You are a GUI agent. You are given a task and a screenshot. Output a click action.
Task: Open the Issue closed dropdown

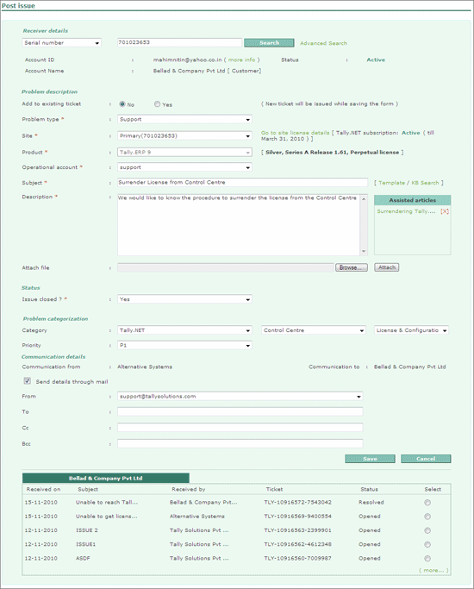pyautogui.click(x=184, y=299)
